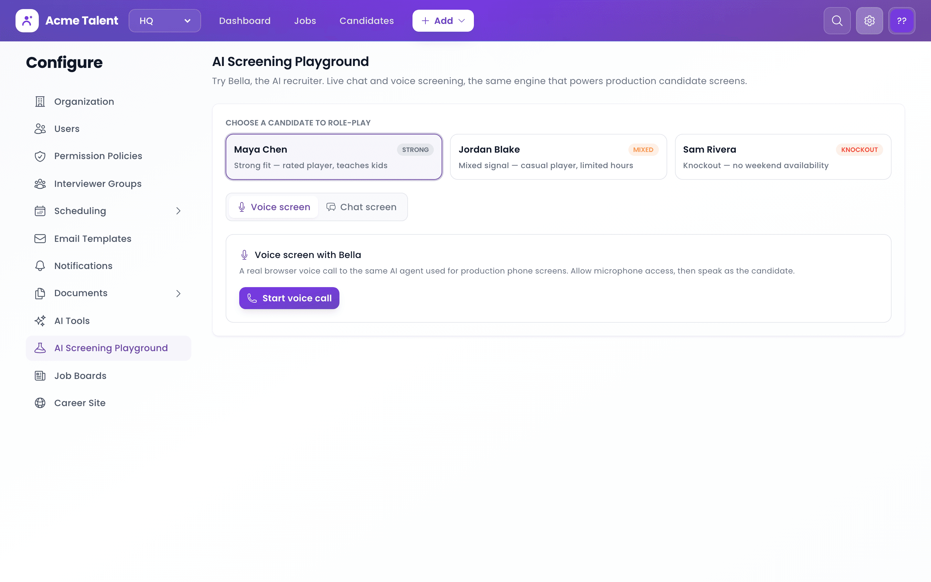The height and width of the screenshot is (582, 931).
Task: Click the KNOCKOUT badge on Sam Rivera
Action: (x=860, y=150)
